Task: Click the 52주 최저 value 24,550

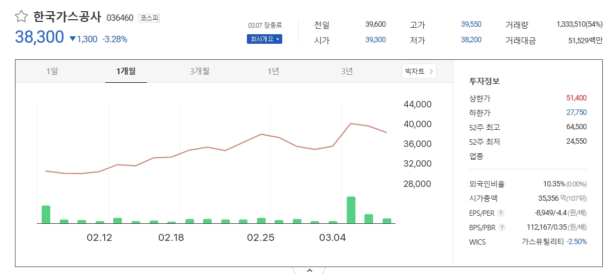Action: [576, 141]
